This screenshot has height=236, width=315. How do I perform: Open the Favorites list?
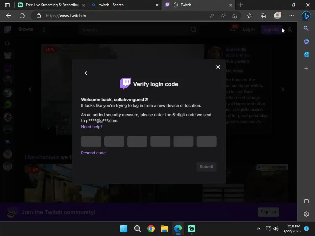click(250, 16)
